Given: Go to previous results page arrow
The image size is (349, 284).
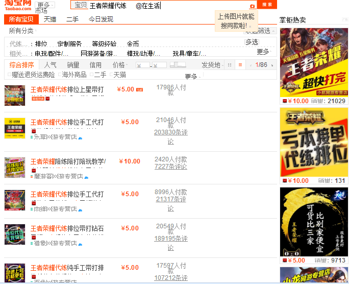Looking at the screenshot, I should [x=251, y=65].
